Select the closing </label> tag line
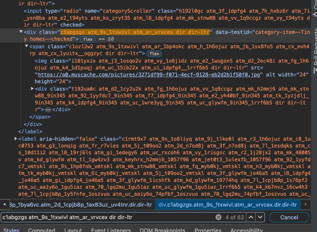This screenshot has height=232, width=317. click(30, 131)
